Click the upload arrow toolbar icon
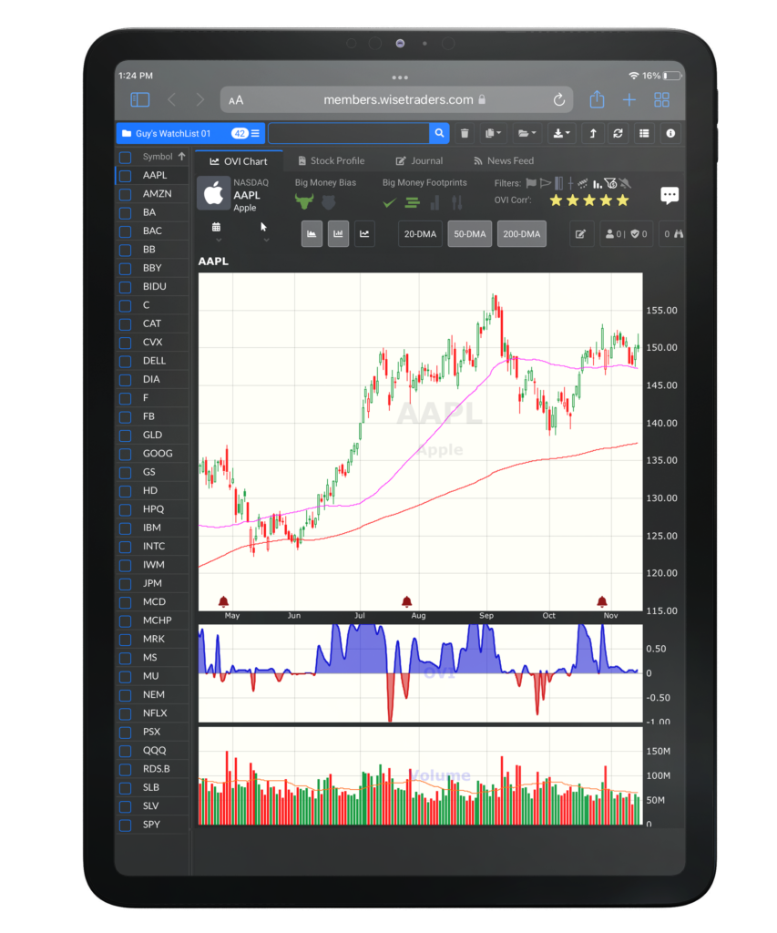777x933 pixels. 593,133
